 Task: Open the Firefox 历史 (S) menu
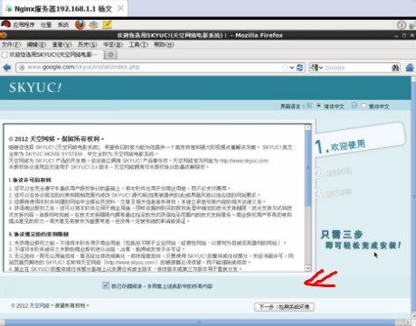[x=88, y=44]
